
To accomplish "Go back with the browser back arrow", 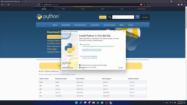I will [x=2, y=5].
